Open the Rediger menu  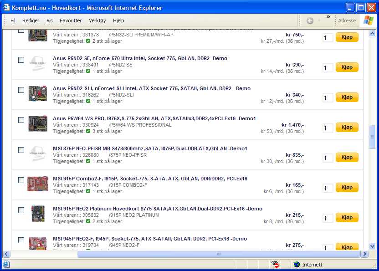31,20
